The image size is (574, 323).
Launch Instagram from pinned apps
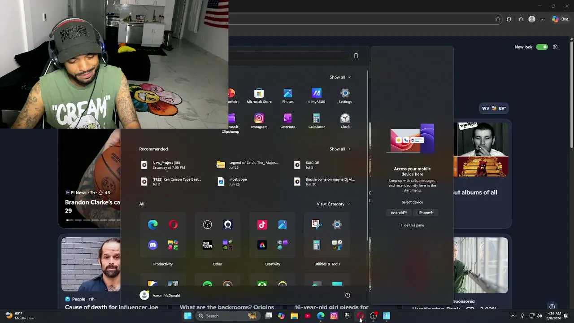point(259,121)
